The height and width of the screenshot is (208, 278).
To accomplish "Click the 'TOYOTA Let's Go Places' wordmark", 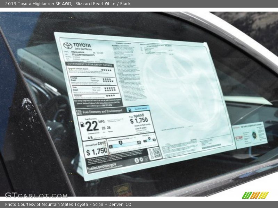I will (82, 46).
